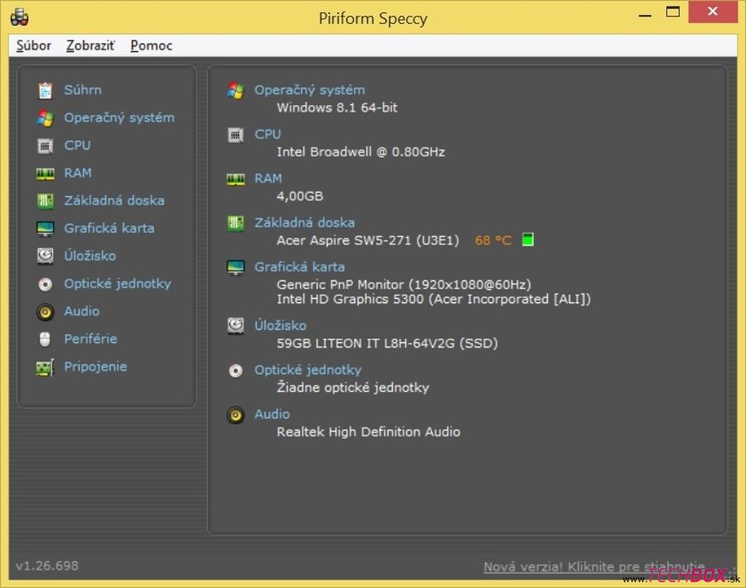This screenshot has height=588, width=746.
Task: Click the Windows 8.1 64-bit text
Action: pos(337,108)
